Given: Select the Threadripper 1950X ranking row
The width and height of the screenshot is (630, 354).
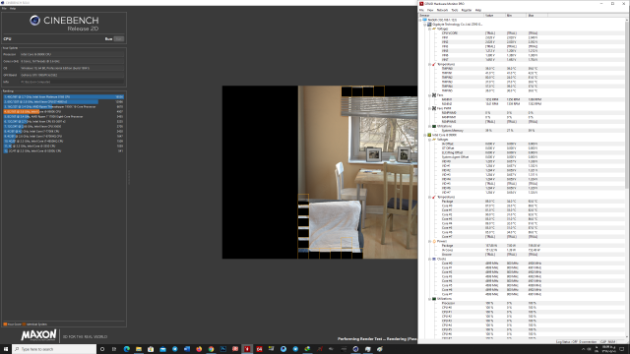Looking at the screenshot, I should (x=63, y=107).
